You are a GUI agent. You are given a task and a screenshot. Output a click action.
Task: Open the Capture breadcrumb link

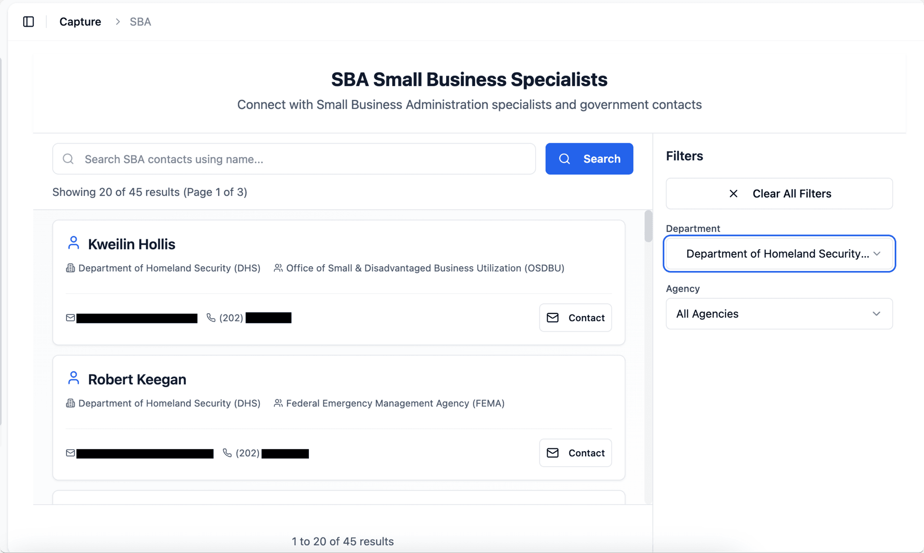coord(80,22)
